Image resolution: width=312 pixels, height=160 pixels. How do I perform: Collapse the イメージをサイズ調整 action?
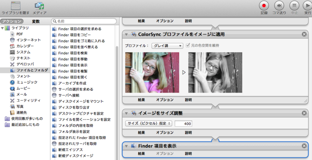(x=126, y=113)
